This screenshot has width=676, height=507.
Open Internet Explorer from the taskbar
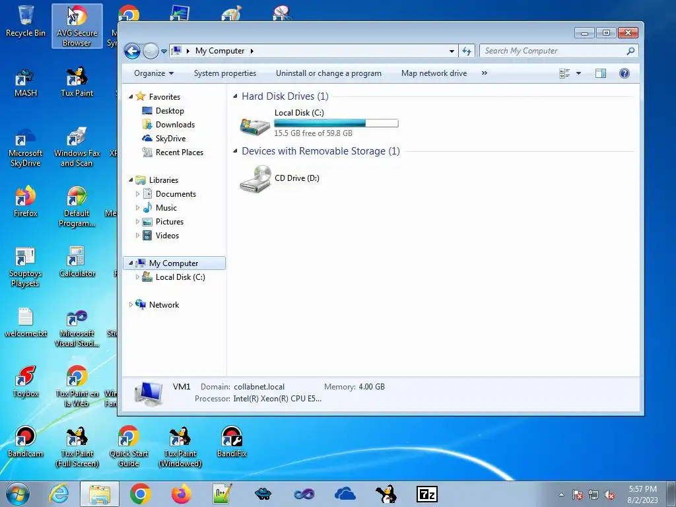tap(59, 494)
